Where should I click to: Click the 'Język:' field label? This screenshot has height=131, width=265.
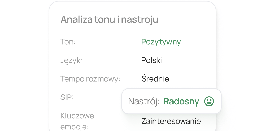click(72, 61)
